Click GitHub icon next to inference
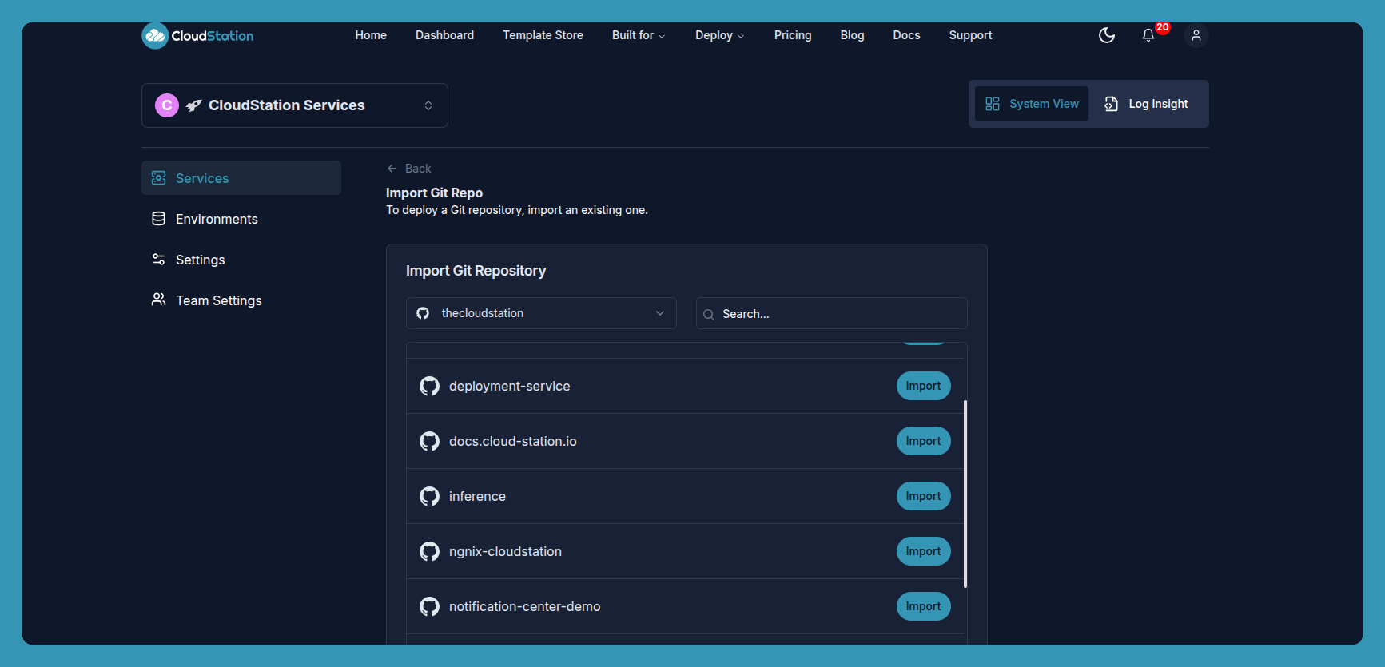1385x667 pixels. pyautogui.click(x=430, y=497)
